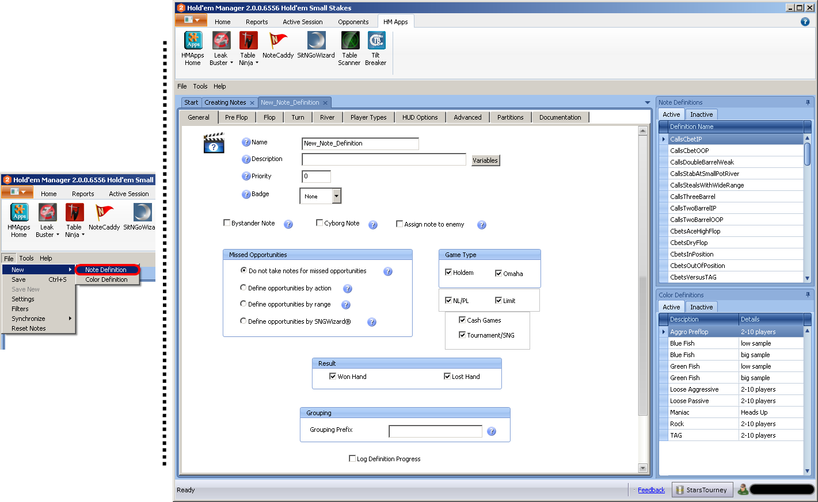Close the New_Note_Definition tab

point(325,103)
